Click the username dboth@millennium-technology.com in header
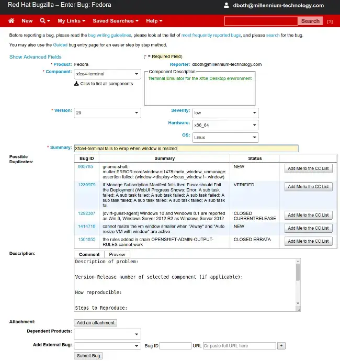Image resolution: width=340 pixels, height=362 pixels. (x=278, y=5)
